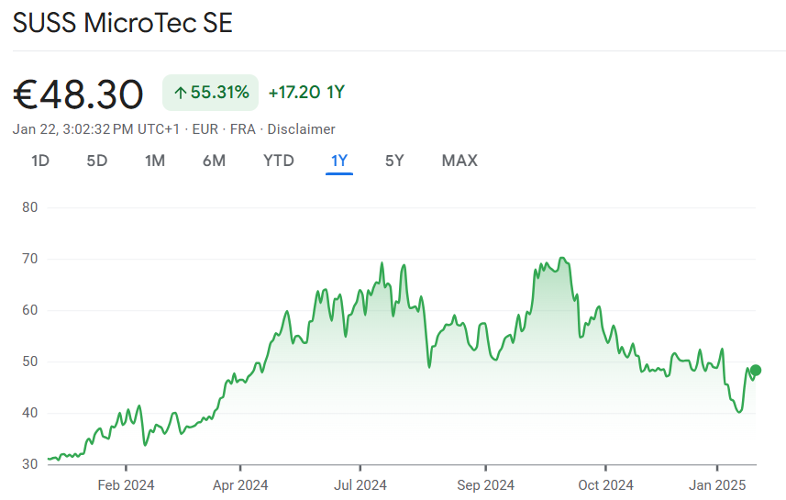
Task: Click the Feb 2024 axis label
Action: click(126, 485)
